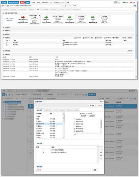Click 重置 button next to query logic field
Image resolution: width=139 pixels, height=177 pixels.
(x=95, y=170)
